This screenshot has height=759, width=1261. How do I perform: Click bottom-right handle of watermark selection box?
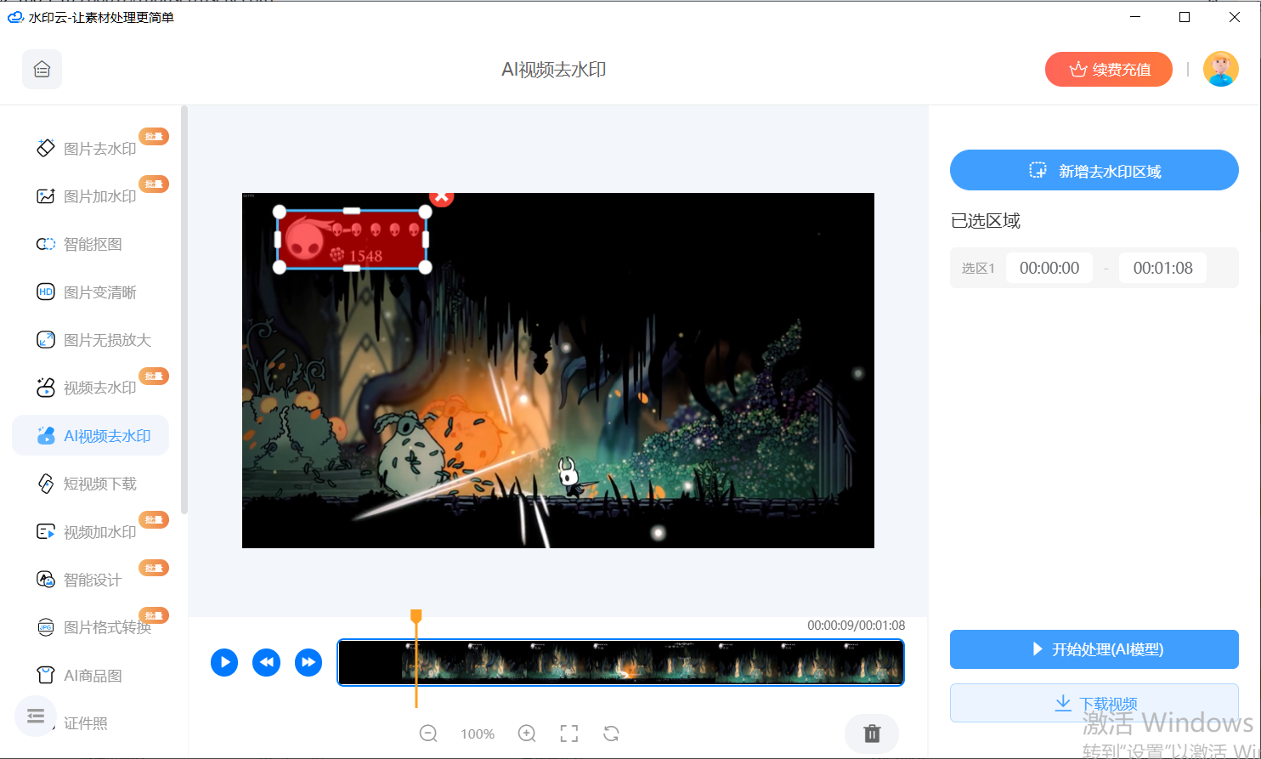coord(425,267)
